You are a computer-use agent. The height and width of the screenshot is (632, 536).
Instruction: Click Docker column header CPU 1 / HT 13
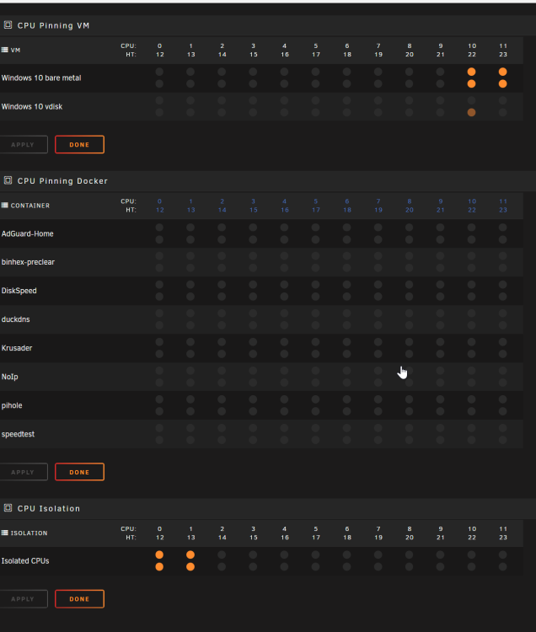tap(190, 206)
